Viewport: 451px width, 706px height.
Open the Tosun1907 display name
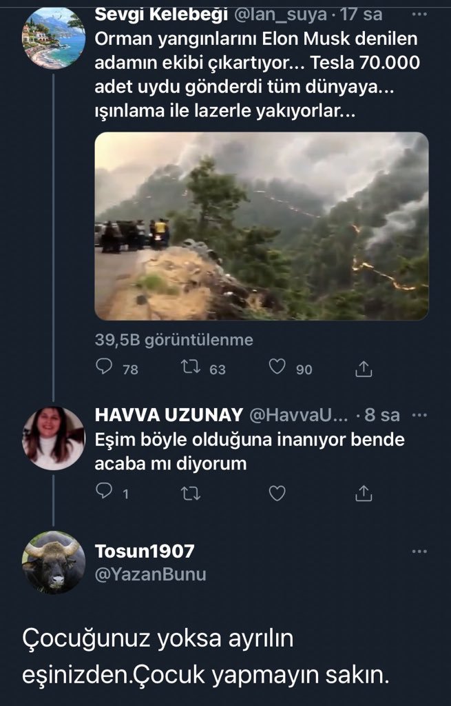(x=145, y=552)
